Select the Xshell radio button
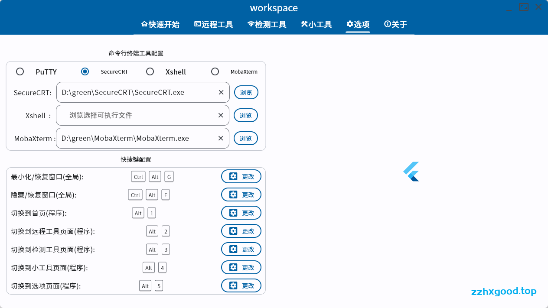Screen dimensions: 548x308 150,71
